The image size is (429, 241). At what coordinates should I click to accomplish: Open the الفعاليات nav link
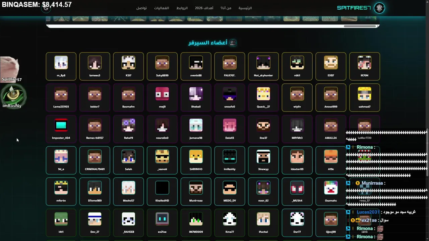[162, 8]
